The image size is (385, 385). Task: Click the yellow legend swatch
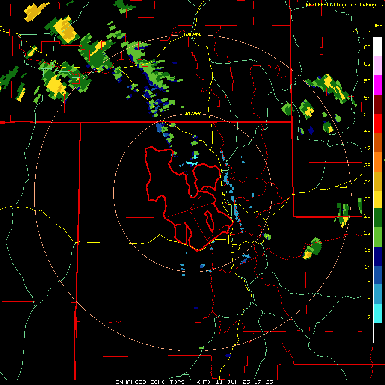[378, 199]
